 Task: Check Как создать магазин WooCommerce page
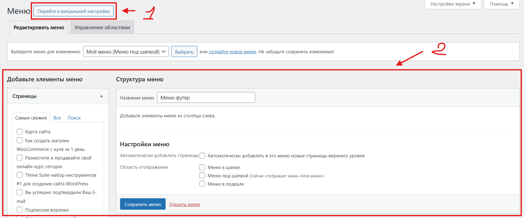20,140
